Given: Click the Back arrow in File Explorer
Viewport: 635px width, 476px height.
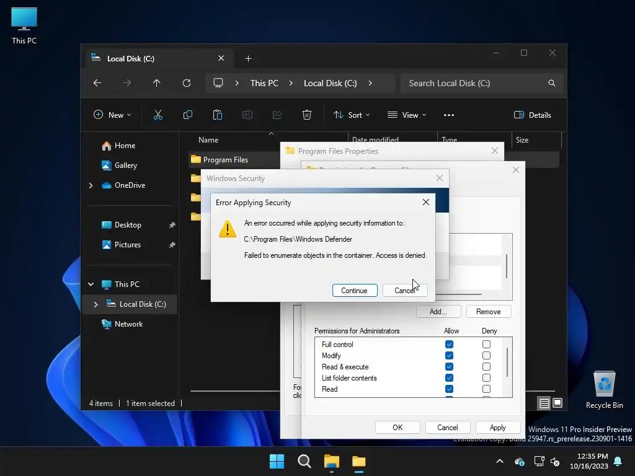Looking at the screenshot, I should (97, 83).
